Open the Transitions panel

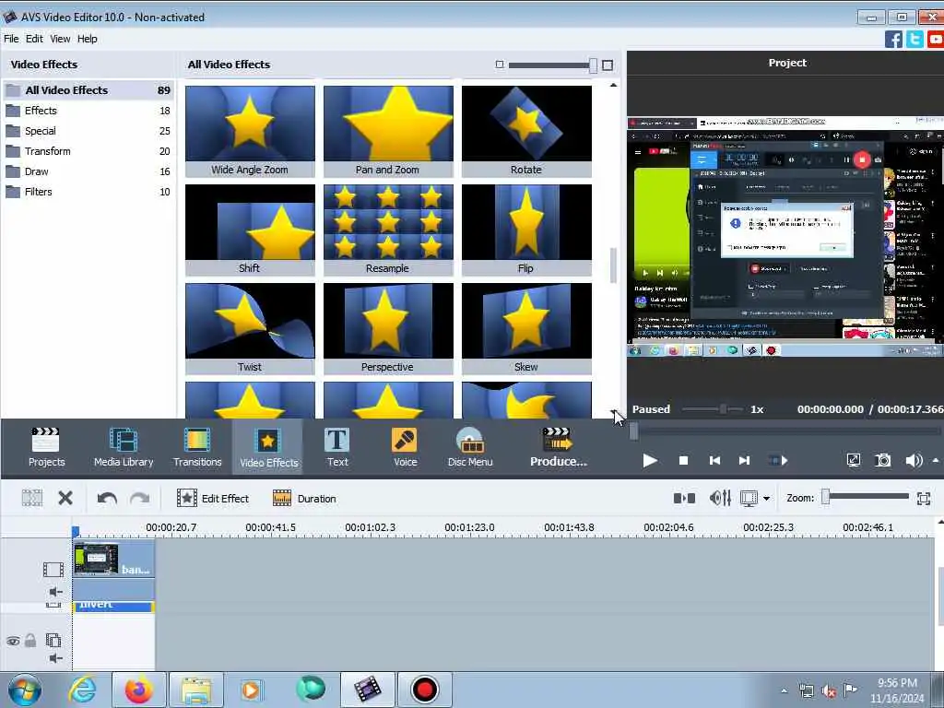pos(197,447)
